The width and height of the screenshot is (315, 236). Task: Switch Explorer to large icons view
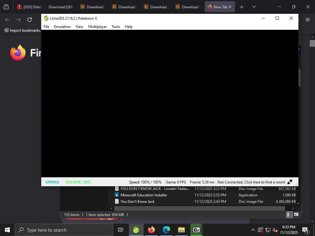pos(296,214)
